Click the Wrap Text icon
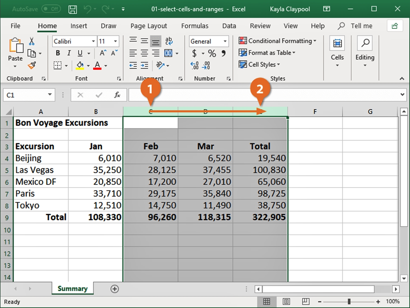This screenshot has height=308, width=410. point(169,41)
